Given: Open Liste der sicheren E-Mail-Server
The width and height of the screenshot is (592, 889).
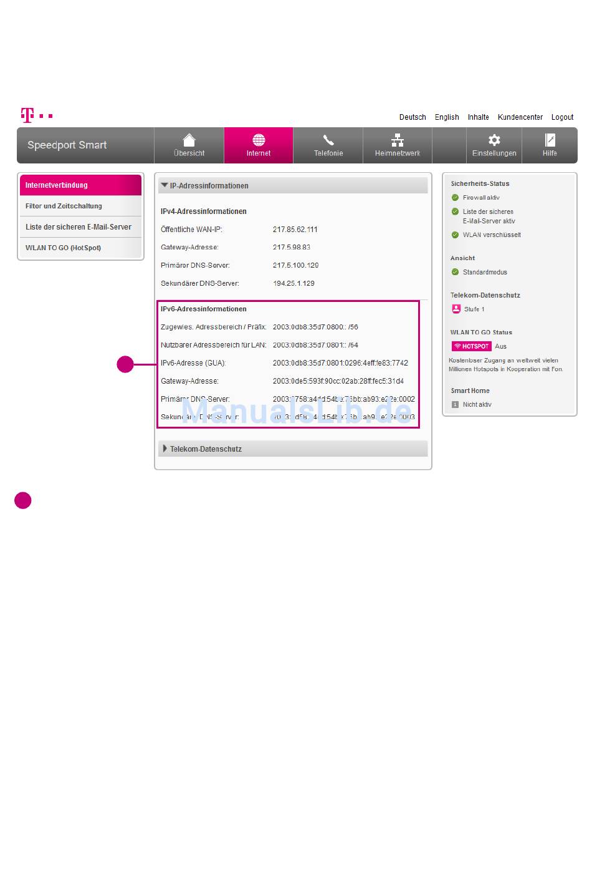Looking at the screenshot, I should click(x=81, y=227).
